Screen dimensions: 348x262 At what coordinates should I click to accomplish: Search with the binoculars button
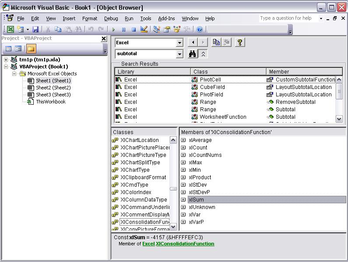click(x=193, y=53)
